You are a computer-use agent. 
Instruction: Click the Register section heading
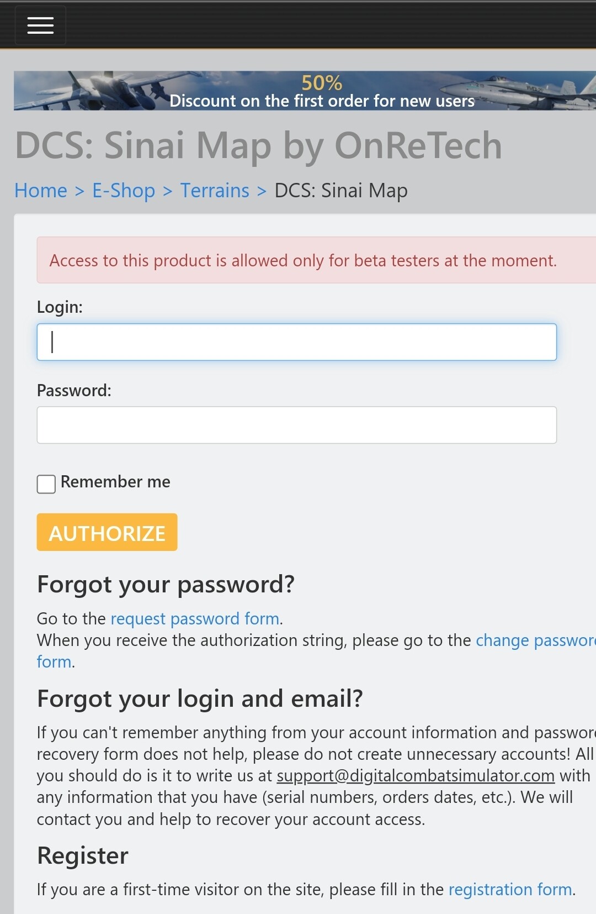tap(83, 856)
